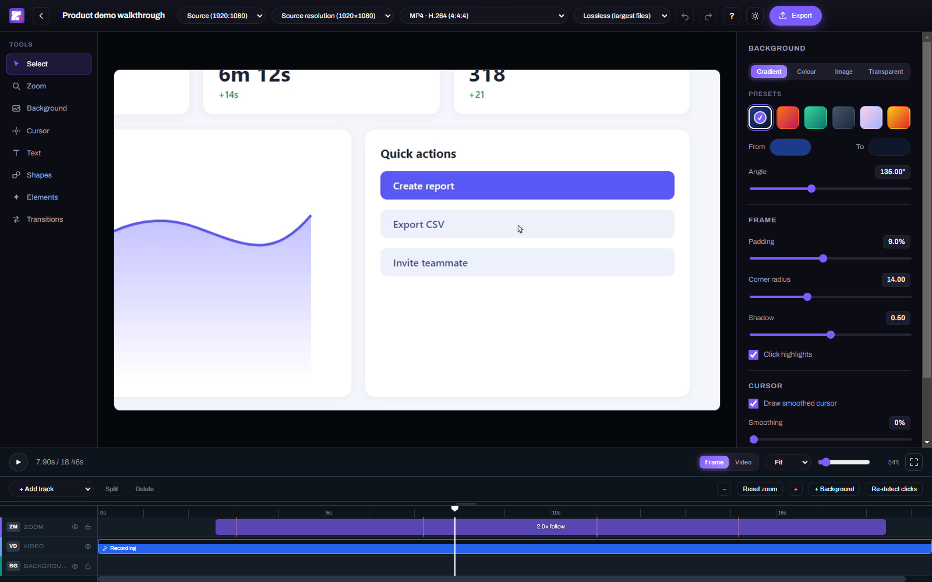Select the Transitions tool in sidebar

tap(48, 219)
